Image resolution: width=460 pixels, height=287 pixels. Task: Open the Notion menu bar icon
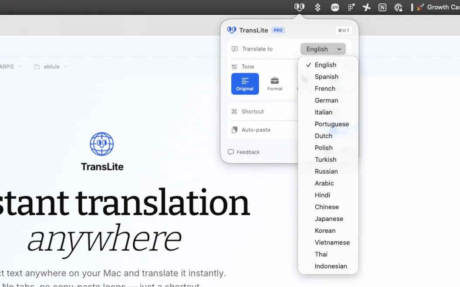[382, 7]
